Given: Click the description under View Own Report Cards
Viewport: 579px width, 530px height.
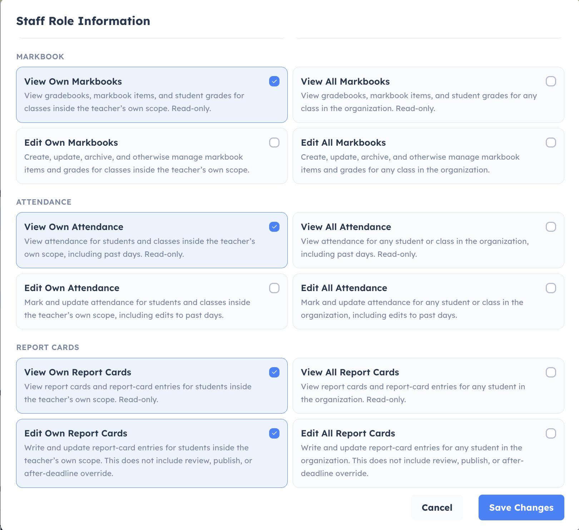Looking at the screenshot, I should pos(138,393).
